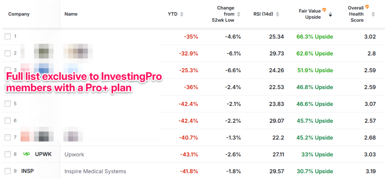The width and height of the screenshot is (385, 179).
Task: Click Overall Health Score sort arrows
Action: pos(373,14)
